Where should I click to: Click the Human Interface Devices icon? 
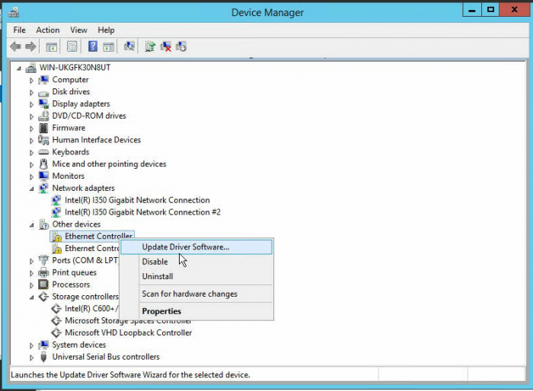(x=43, y=140)
